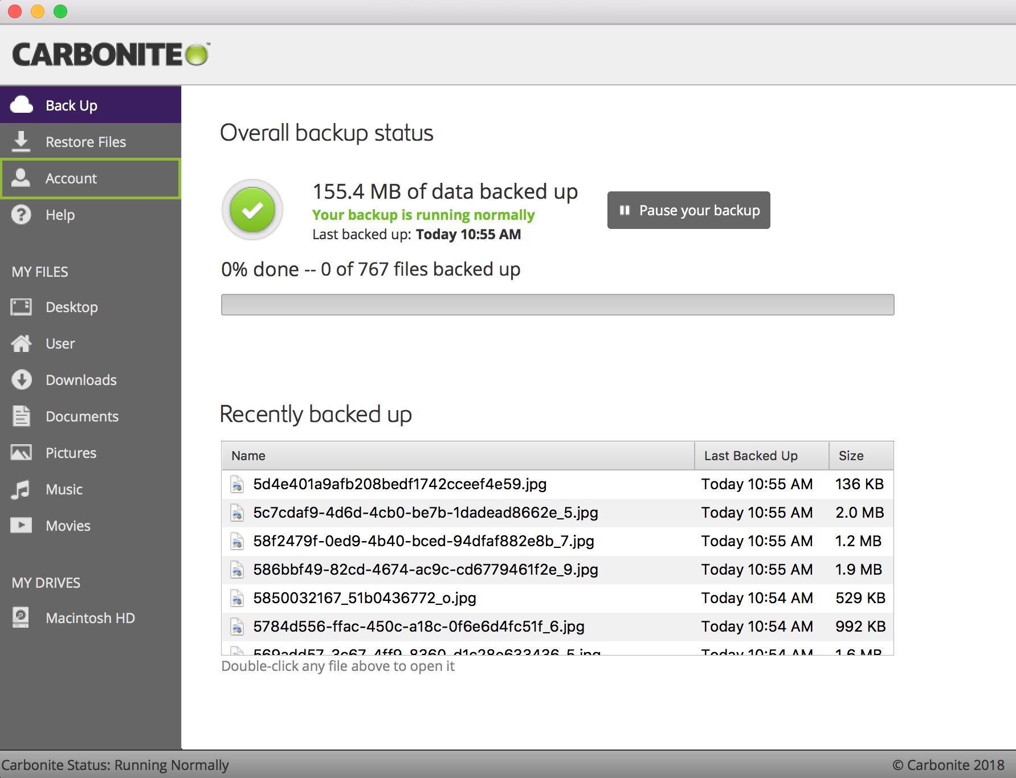The width and height of the screenshot is (1016, 778).
Task: Select Music in My Files
Action: pos(64,489)
